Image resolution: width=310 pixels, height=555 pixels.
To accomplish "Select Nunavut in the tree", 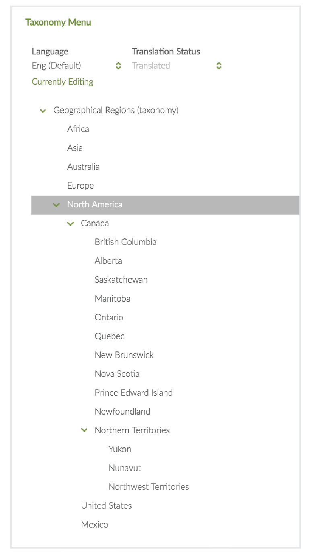I will (125, 468).
